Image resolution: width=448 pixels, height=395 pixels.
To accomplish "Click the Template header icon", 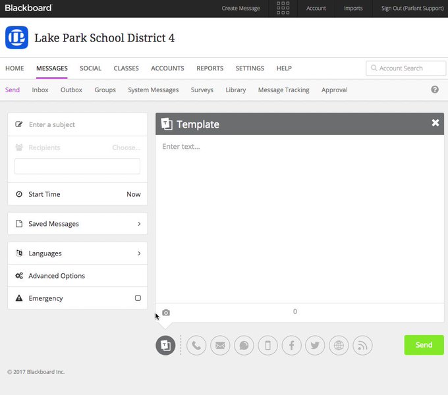I will tap(167, 124).
